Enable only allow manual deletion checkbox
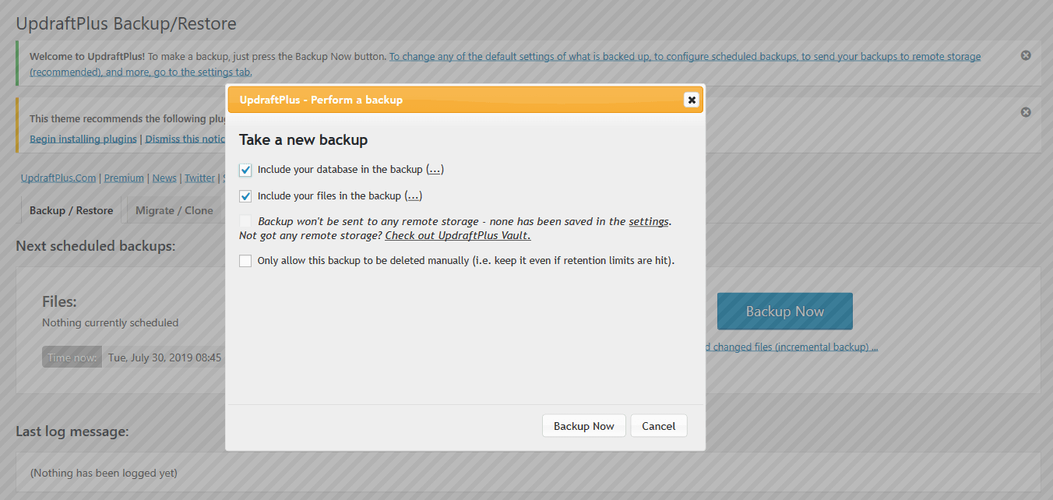The height and width of the screenshot is (500, 1053). pyautogui.click(x=246, y=261)
